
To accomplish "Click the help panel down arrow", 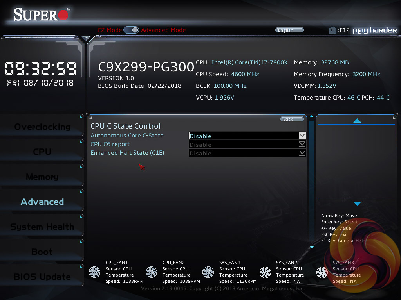I will [x=357, y=203].
